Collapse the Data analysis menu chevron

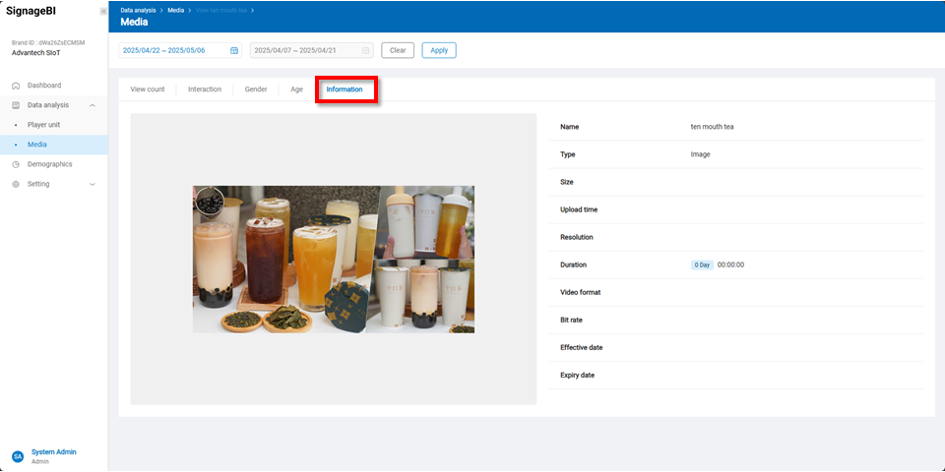(93, 105)
